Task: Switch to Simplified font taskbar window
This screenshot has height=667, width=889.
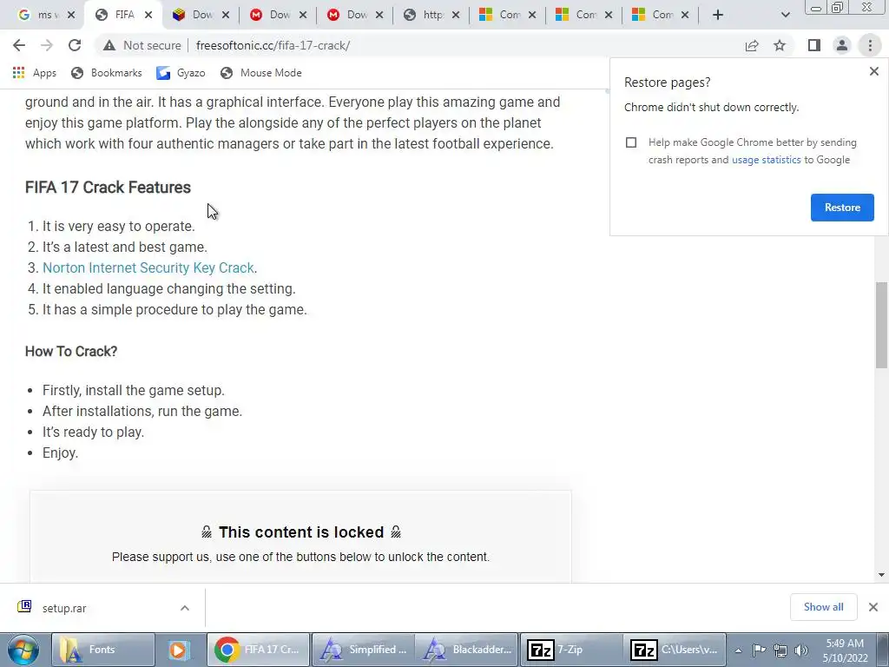Action: tap(363, 650)
